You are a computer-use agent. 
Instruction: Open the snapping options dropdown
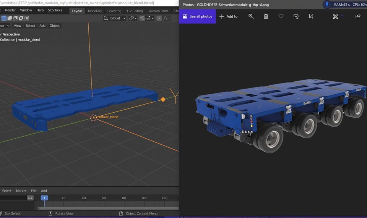(x=149, y=18)
